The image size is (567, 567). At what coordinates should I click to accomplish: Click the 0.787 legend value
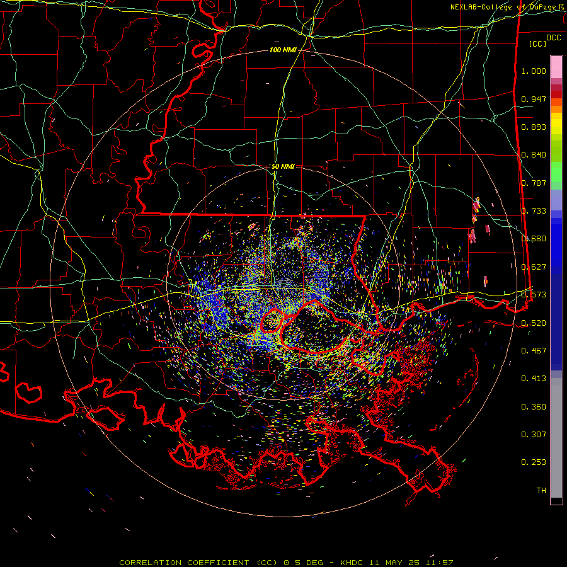tap(534, 183)
